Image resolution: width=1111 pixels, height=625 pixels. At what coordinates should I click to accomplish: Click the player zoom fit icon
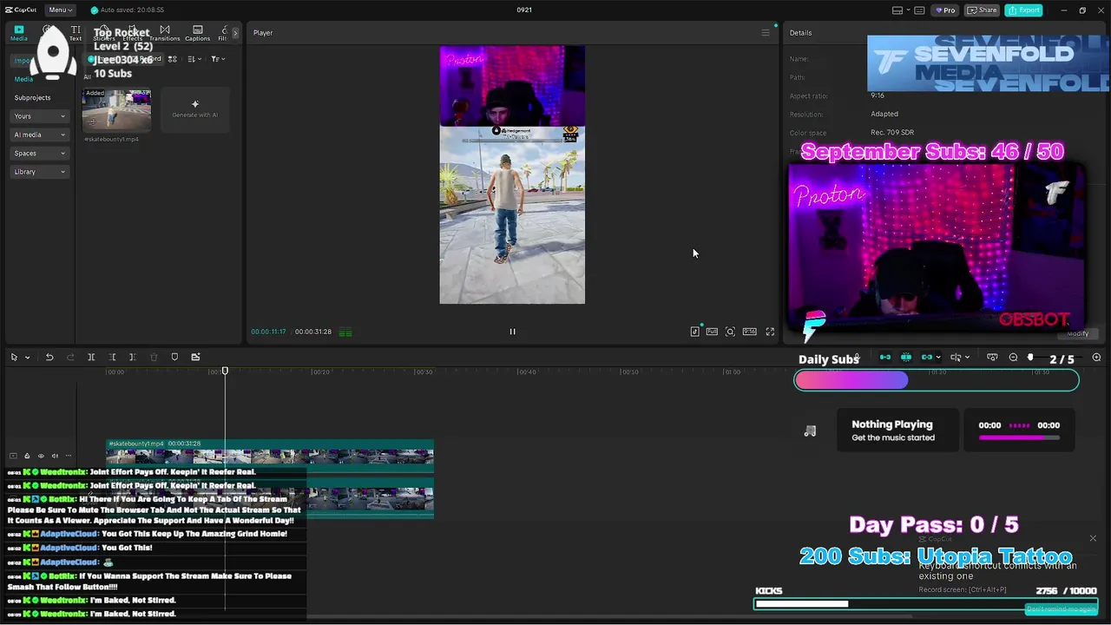pyautogui.click(x=730, y=332)
